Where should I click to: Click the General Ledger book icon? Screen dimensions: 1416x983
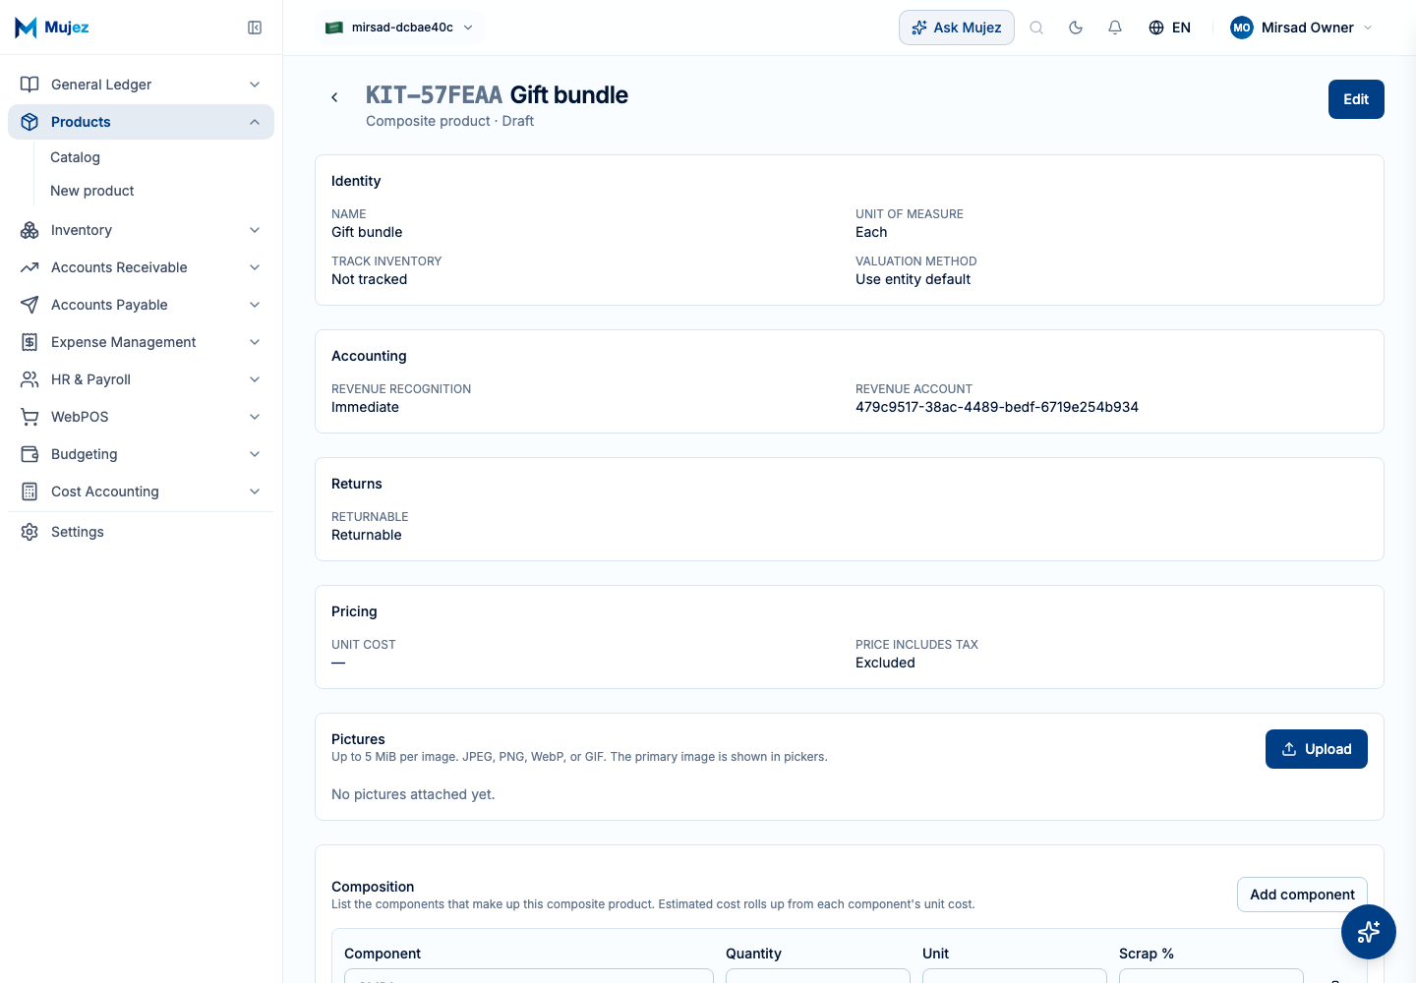point(29,85)
